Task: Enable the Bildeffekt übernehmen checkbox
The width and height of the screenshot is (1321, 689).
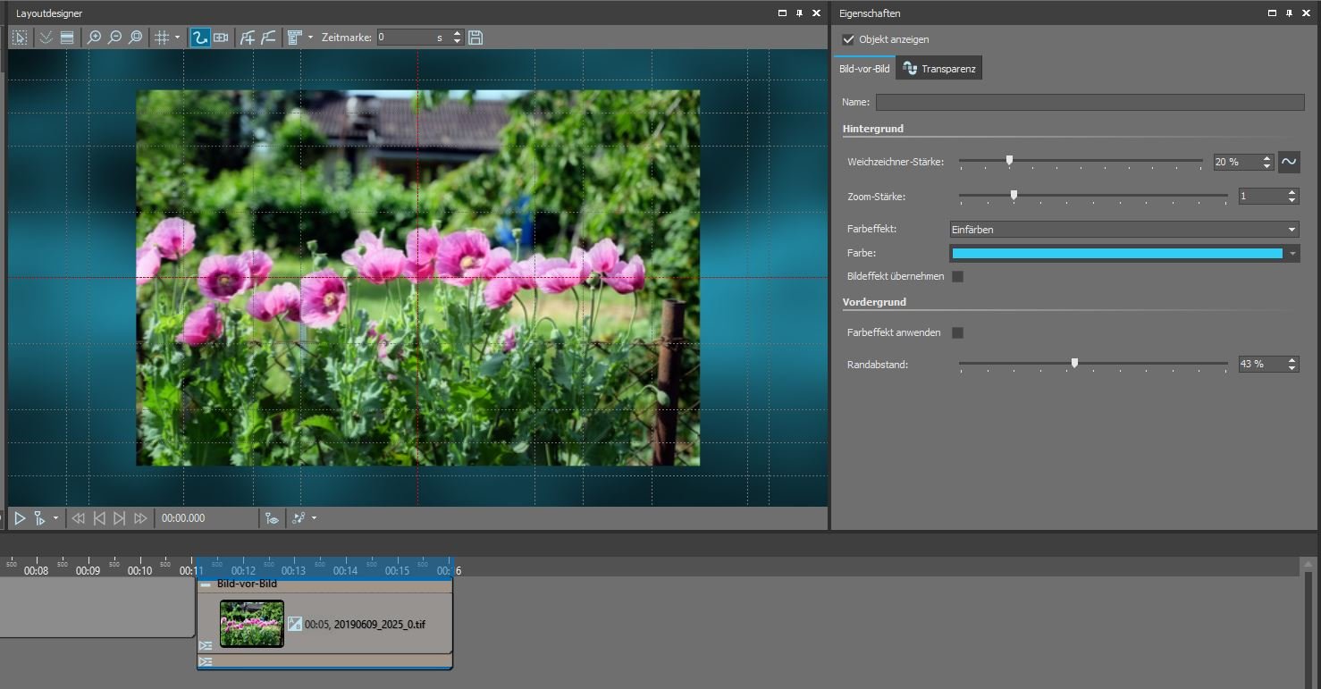Action: click(x=957, y=277)
